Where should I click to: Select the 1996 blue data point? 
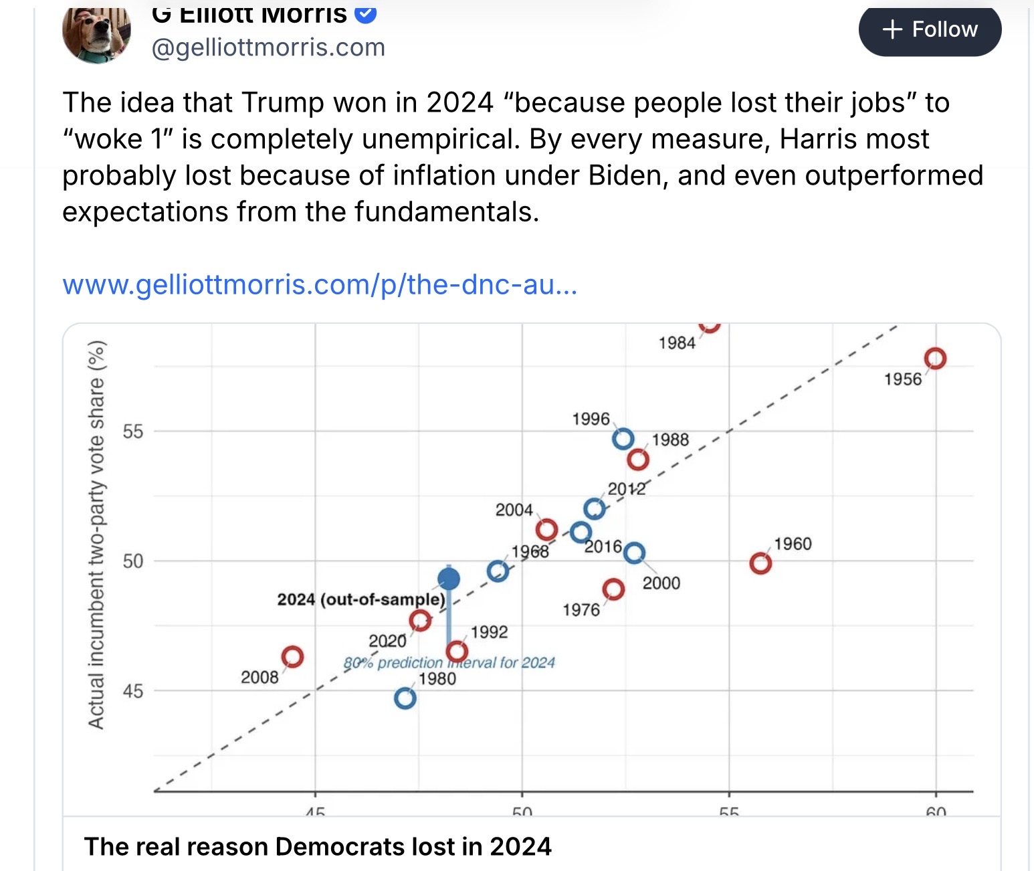click(x=623, y=439)
